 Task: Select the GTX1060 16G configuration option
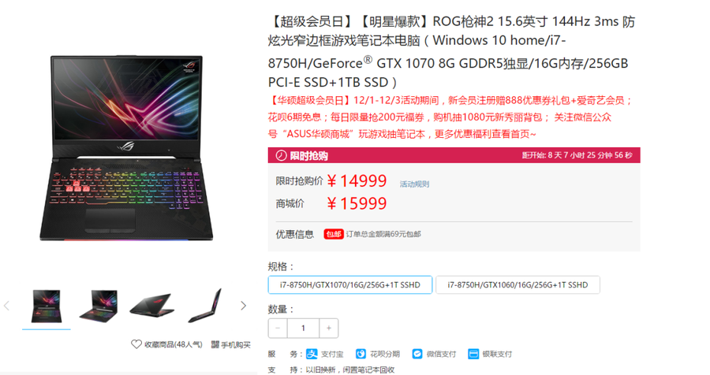(x=518, y=285)
